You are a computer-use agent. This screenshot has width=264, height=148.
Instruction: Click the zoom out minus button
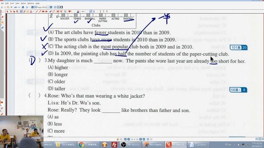32,7
